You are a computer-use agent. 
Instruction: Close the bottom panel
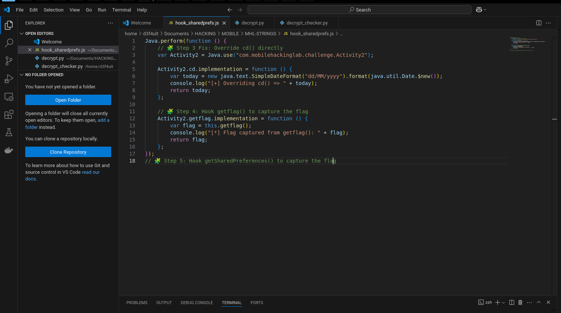click(x=548, y=303)
